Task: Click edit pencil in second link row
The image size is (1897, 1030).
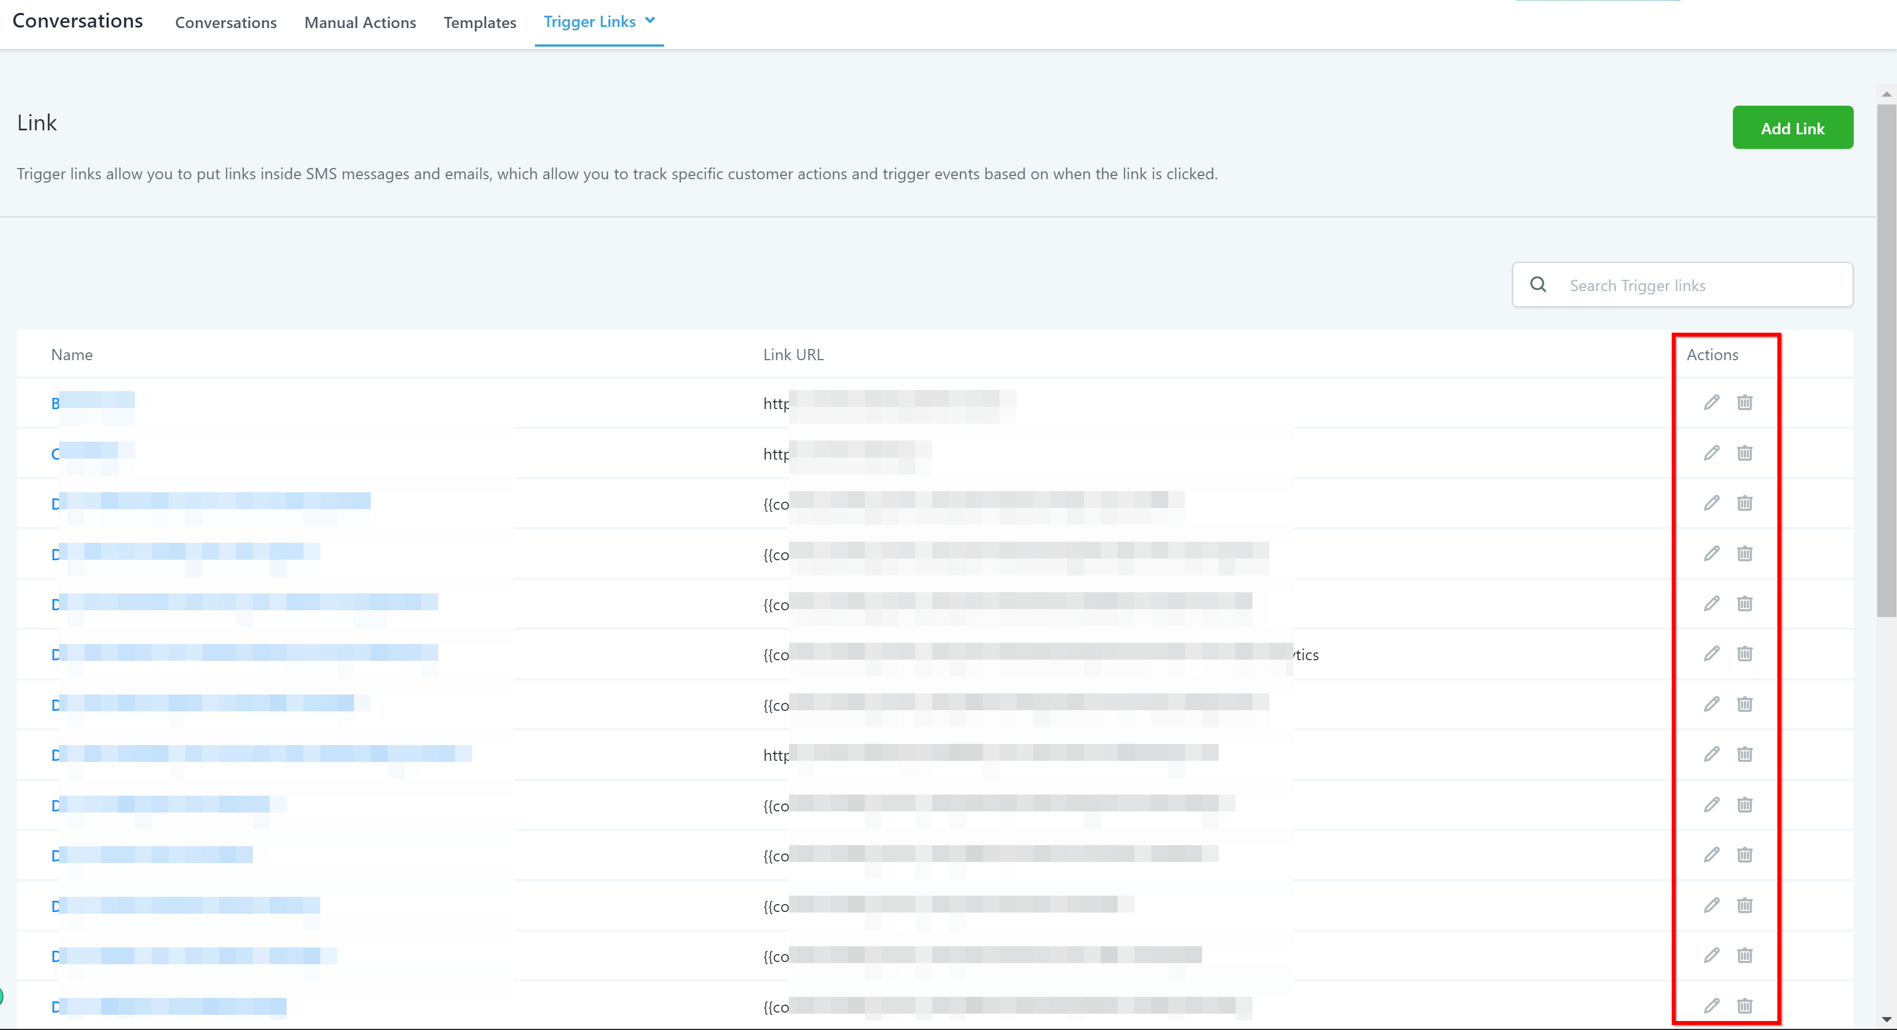Action: (x=1712, y=453)
